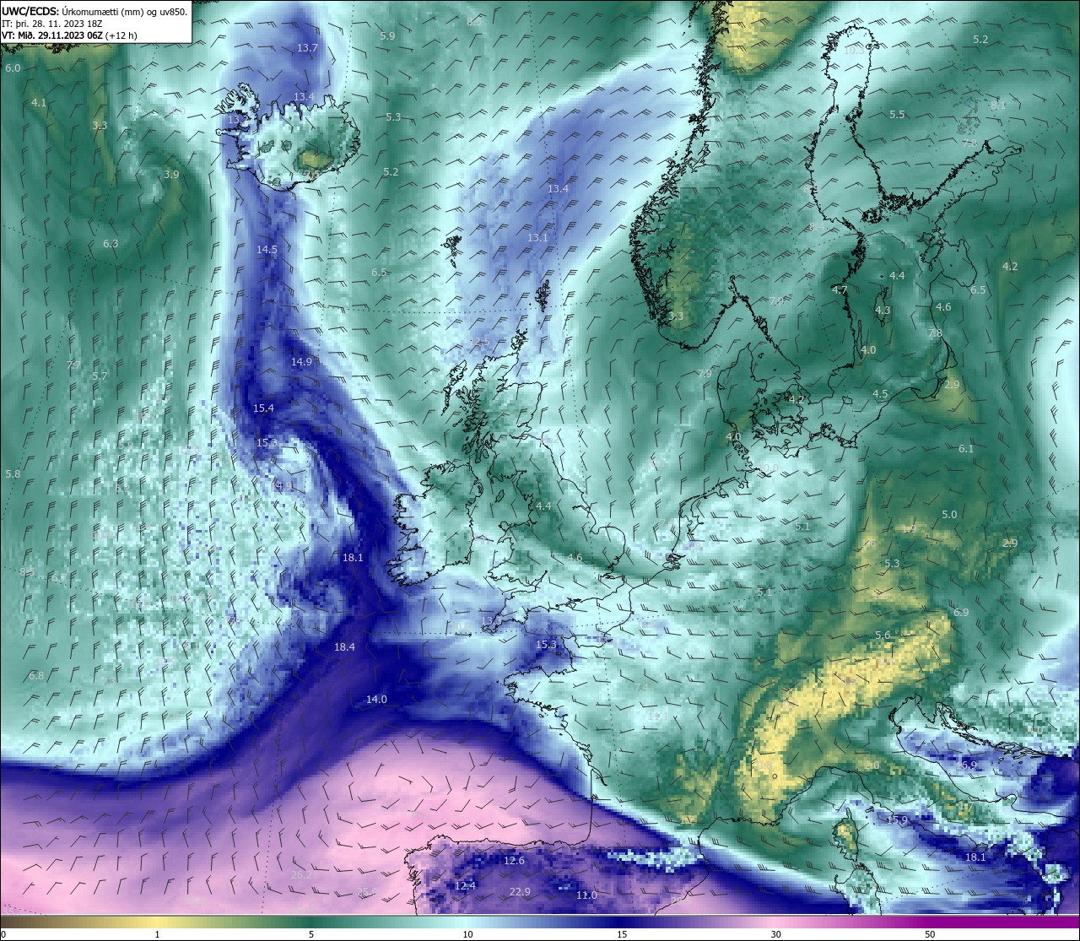
Task: Click the 5.0 value label
Action: pyautogui.click(x=949, y=514)
